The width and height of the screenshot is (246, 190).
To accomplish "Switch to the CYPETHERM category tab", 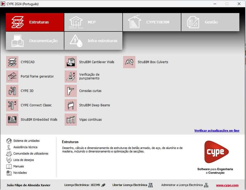I will tap(152, 22).
